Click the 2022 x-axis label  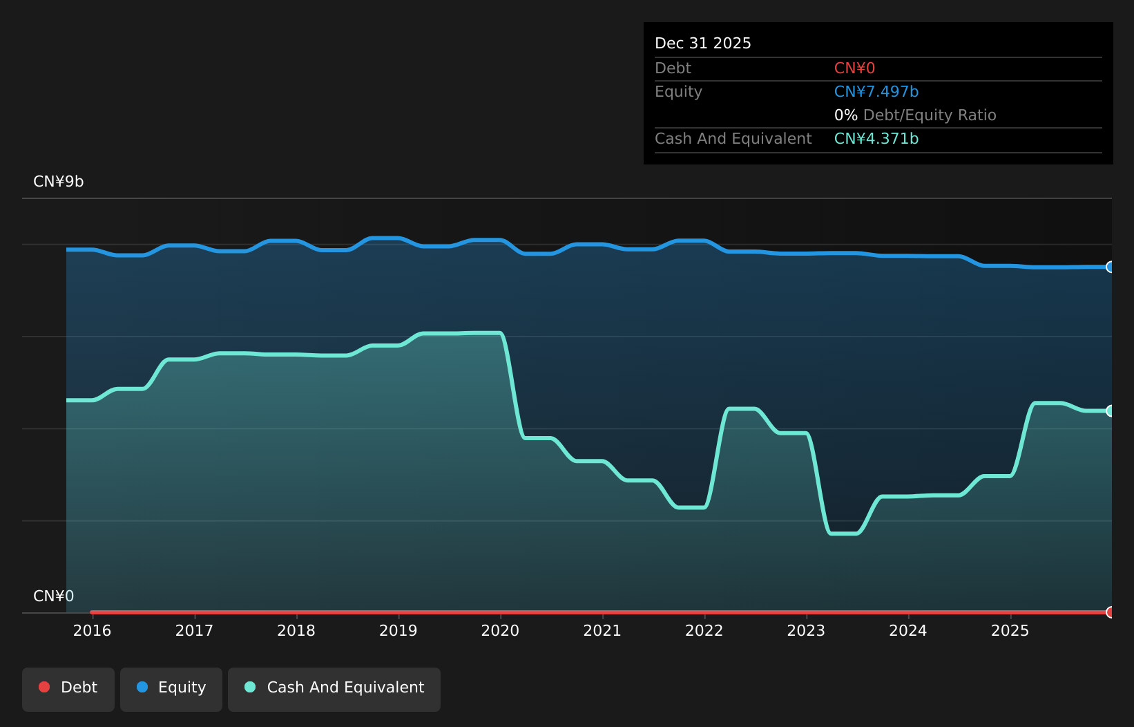tap(704, 630)
